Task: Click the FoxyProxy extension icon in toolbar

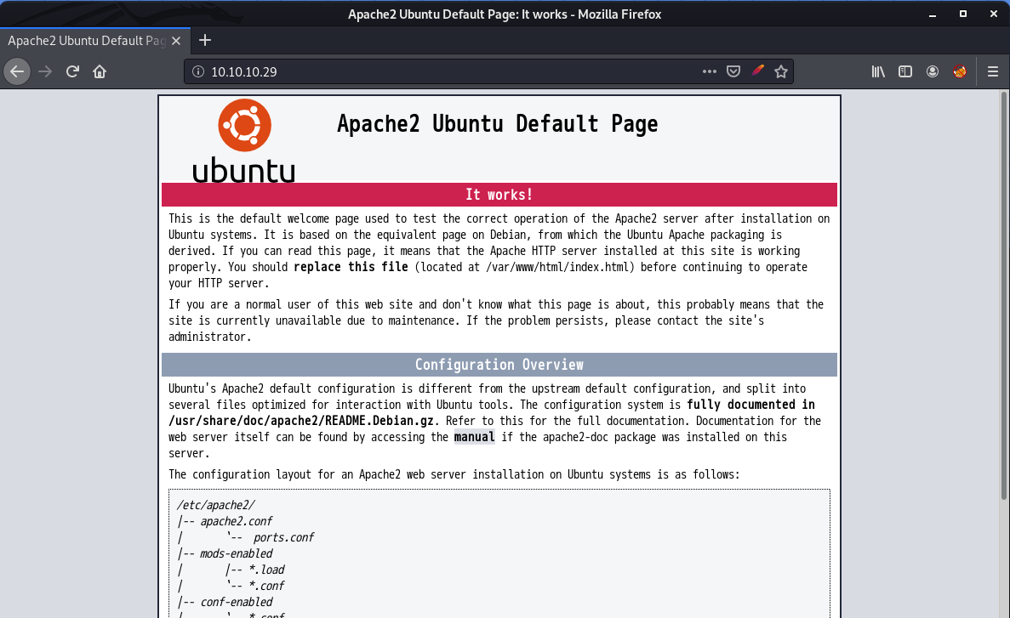Action: (960, 71)
